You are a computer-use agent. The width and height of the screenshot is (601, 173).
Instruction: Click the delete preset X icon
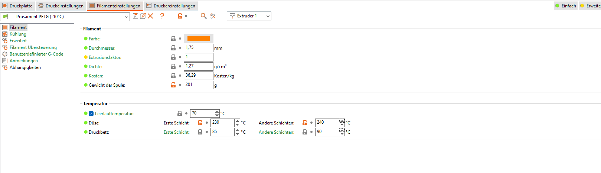point(150,16)
